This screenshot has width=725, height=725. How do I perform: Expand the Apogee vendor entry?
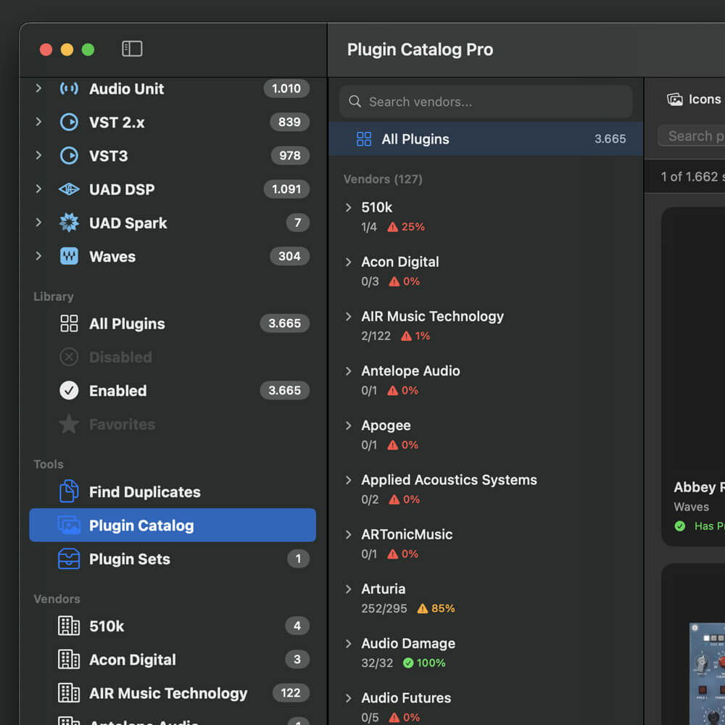click(x=349, y=426)
